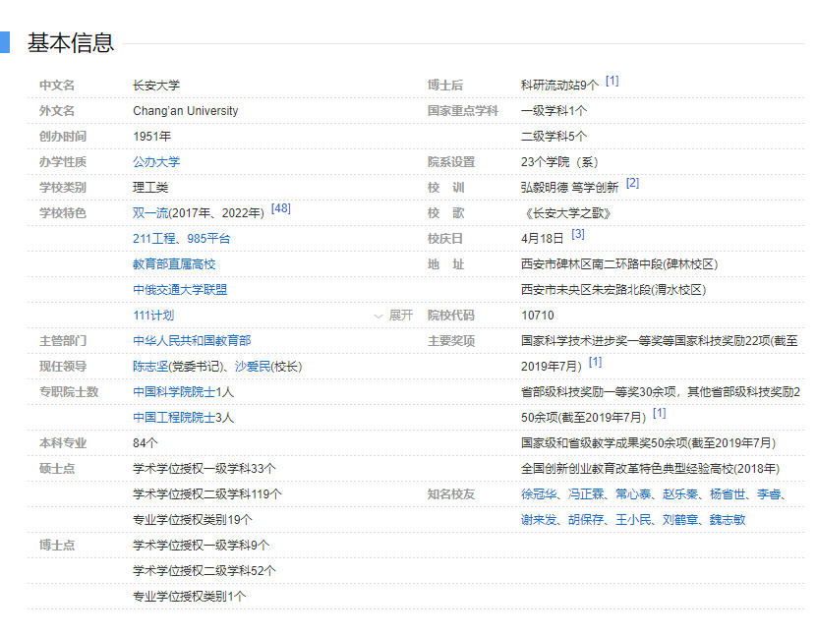Open alumni 冯正霖 link

pos(586,494)
